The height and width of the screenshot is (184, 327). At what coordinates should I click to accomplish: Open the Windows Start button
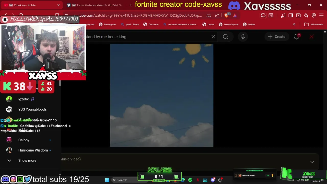click(x=107, y=180)
